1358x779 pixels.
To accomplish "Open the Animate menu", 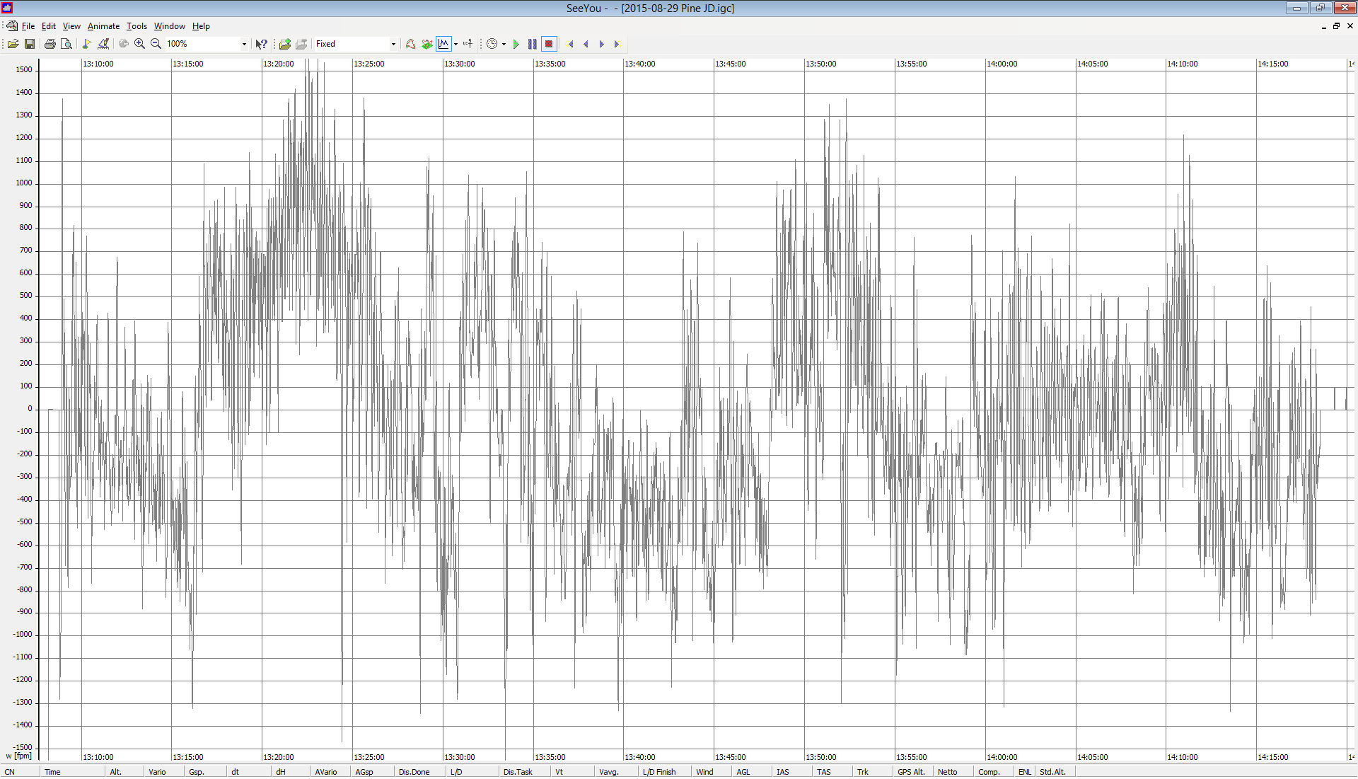I will 103,26.
